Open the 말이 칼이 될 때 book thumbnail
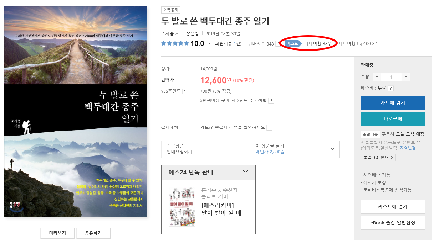 (x=182, y=207)
